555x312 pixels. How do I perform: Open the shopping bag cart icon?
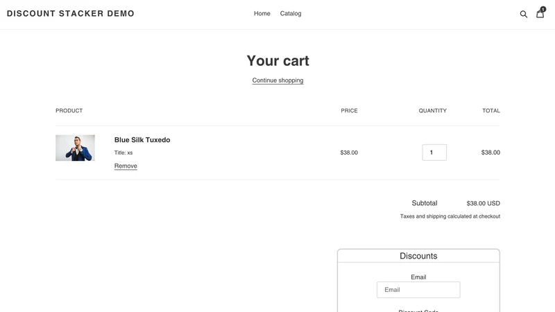(x=540, y=14)
